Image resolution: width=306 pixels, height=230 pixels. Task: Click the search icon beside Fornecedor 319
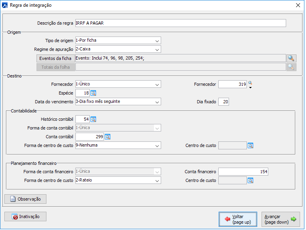pos(250,83)
